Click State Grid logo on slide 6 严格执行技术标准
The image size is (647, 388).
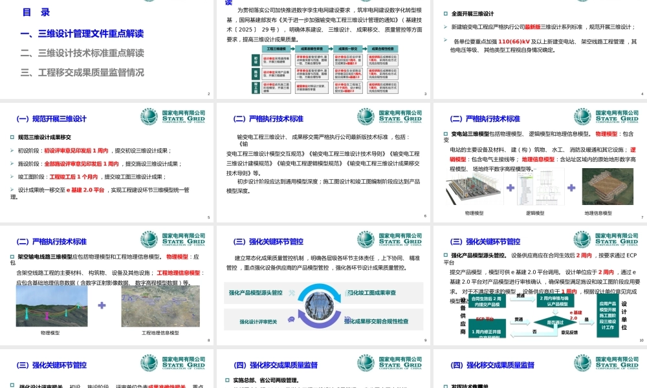[389, 116]
